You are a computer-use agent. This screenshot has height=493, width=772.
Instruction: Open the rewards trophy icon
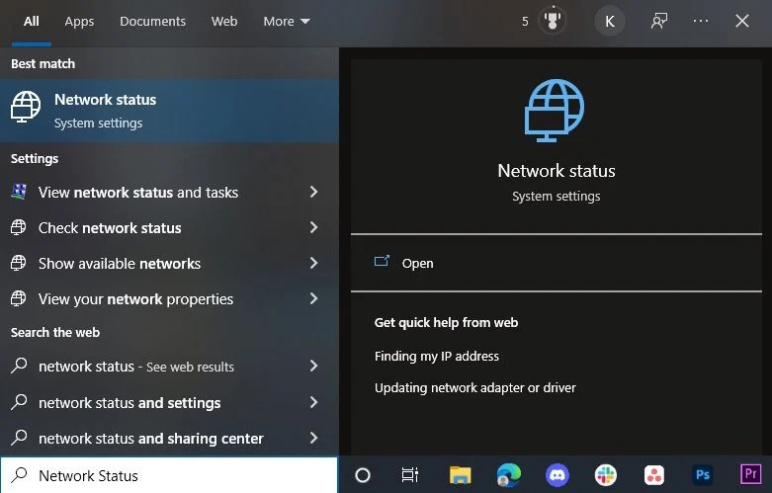[552, 21]
